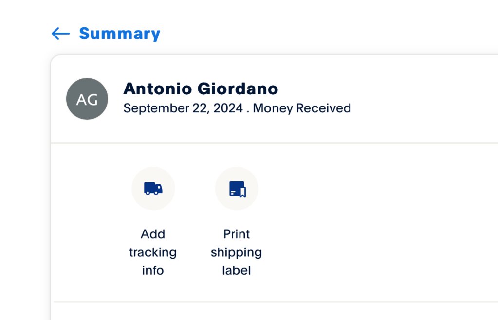Image resolution: width=498 pixels, height=320 pixels.
Task: Click the Money Received status text
Action: coord(302,108)
